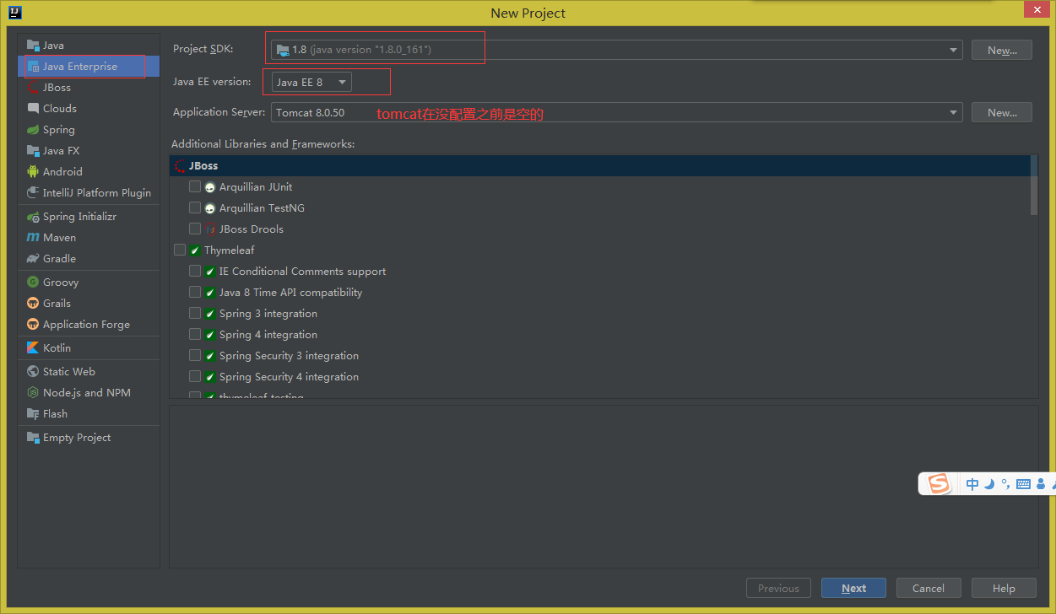Click the Node.js and NPM icon

(x=33, y=392)
